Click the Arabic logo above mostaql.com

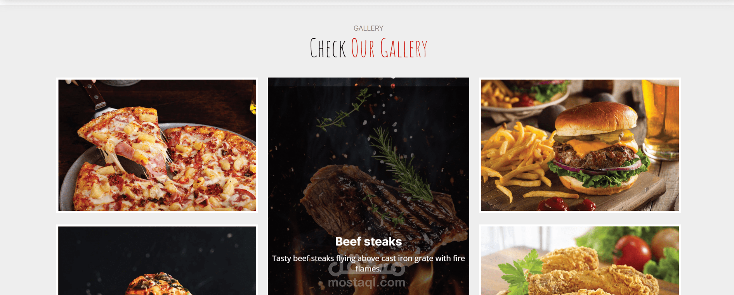point(367,268)
